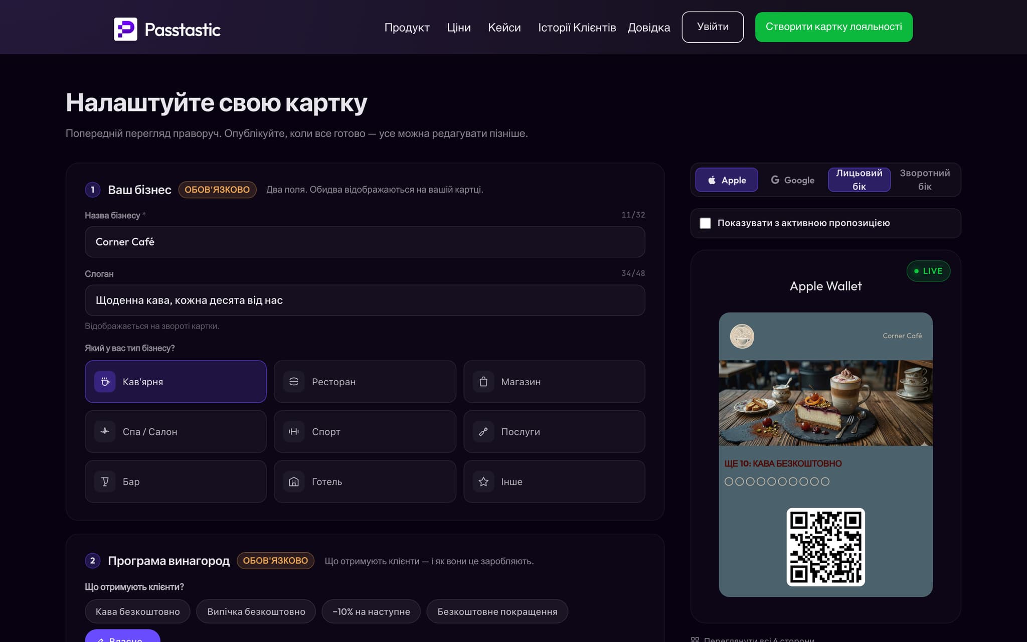The image size is (1027, 642).
Task: Click Створити картку лояльності button
Action: (x=834, y=27)
